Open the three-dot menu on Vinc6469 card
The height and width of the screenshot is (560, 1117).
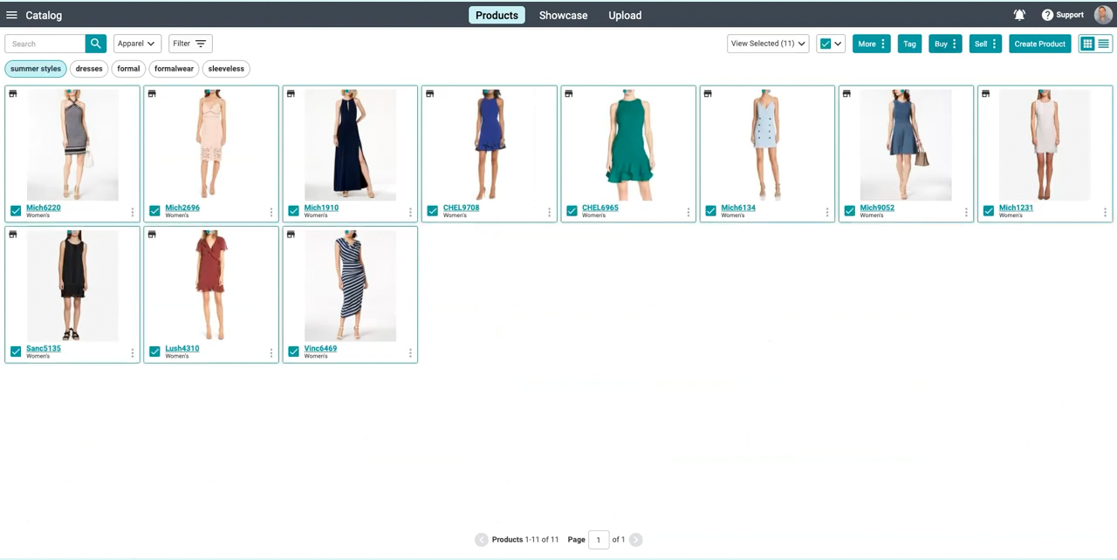[410, 353]
